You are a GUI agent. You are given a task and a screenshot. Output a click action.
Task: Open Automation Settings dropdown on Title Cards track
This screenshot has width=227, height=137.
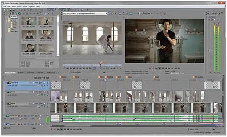(x=42, y=83)
